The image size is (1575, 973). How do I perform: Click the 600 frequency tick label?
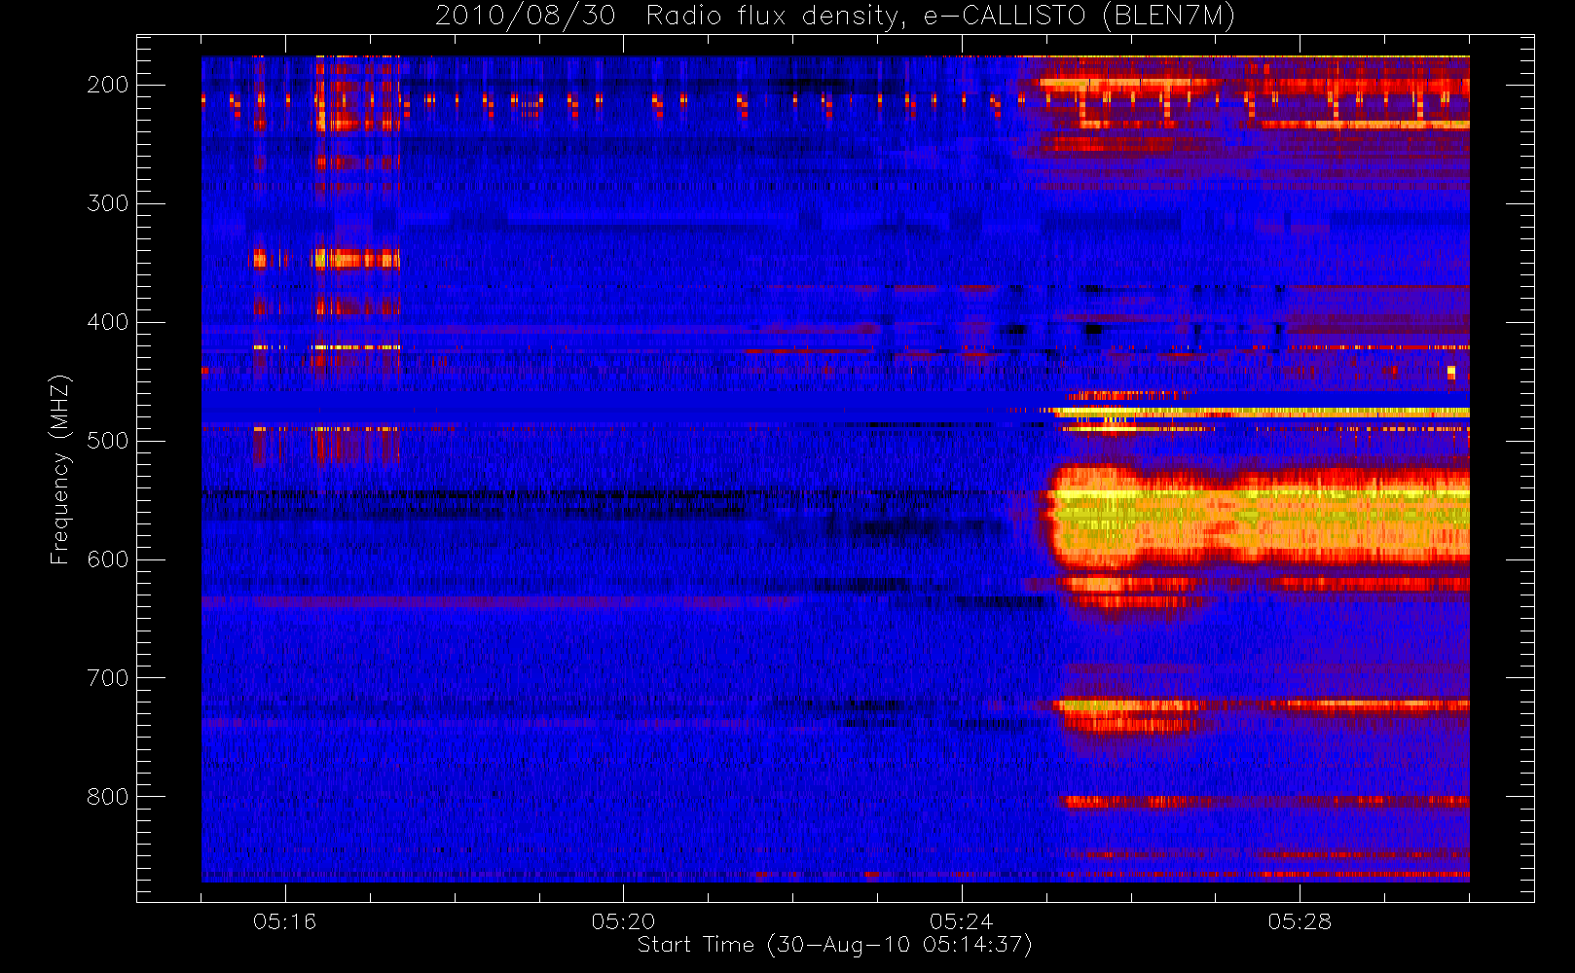click(x=108, y=559)
